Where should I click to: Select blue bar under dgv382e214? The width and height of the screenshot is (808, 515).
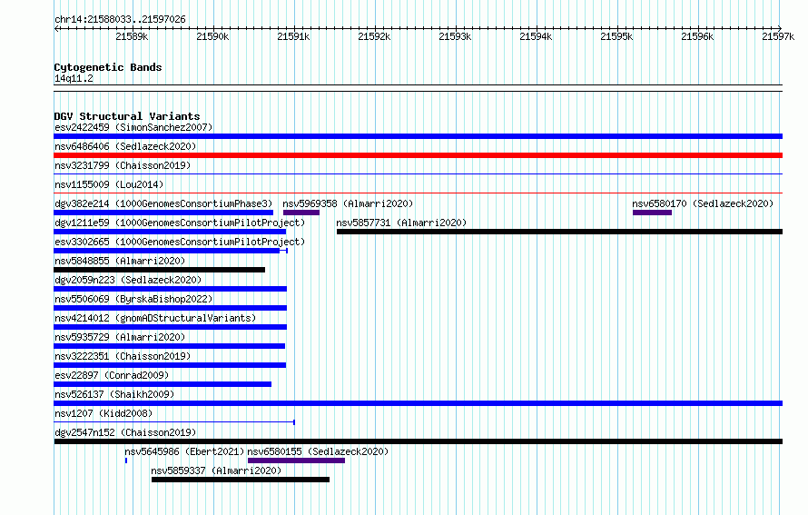coord(163,213)
